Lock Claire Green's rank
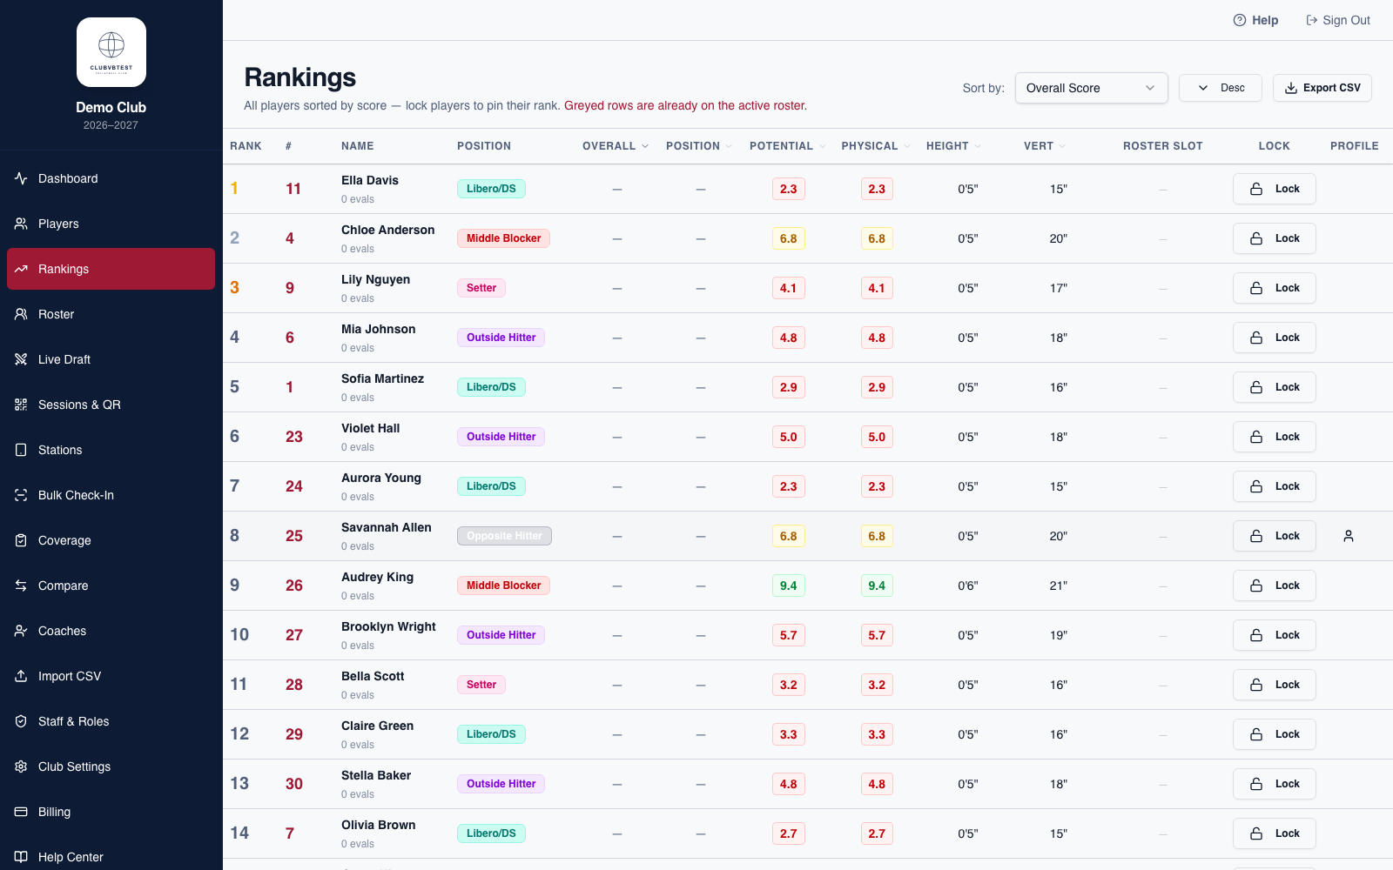This screenshot has width=1393, height=870. [x=1274, y=734]
